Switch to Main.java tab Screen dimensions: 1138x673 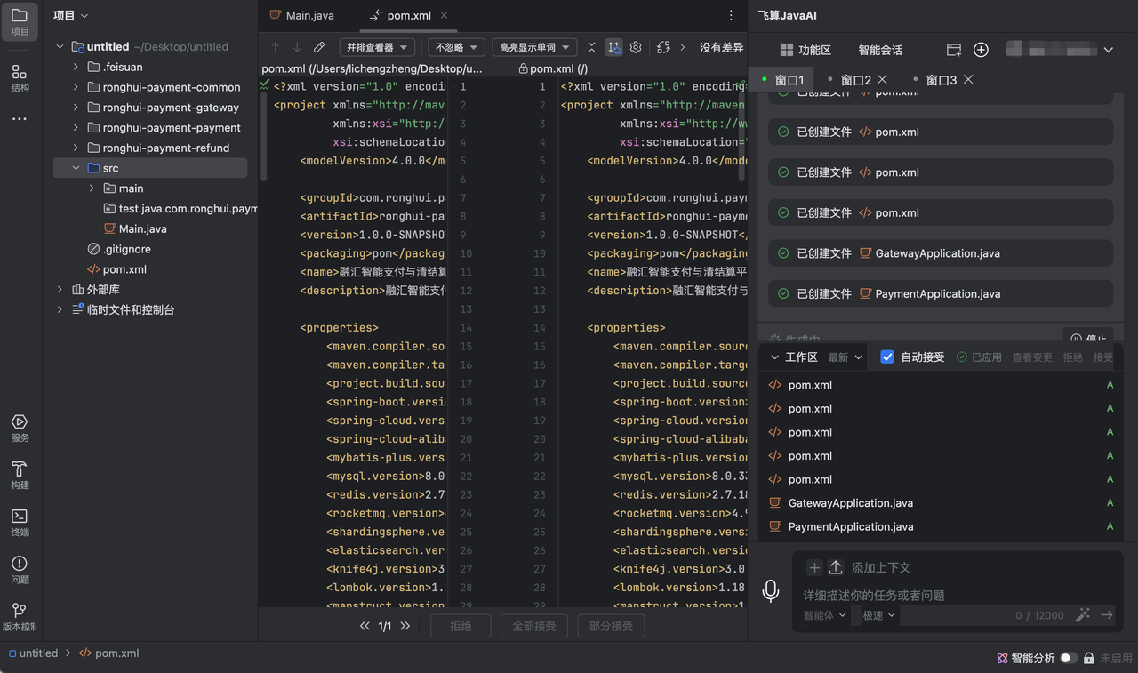coord(301,15)
